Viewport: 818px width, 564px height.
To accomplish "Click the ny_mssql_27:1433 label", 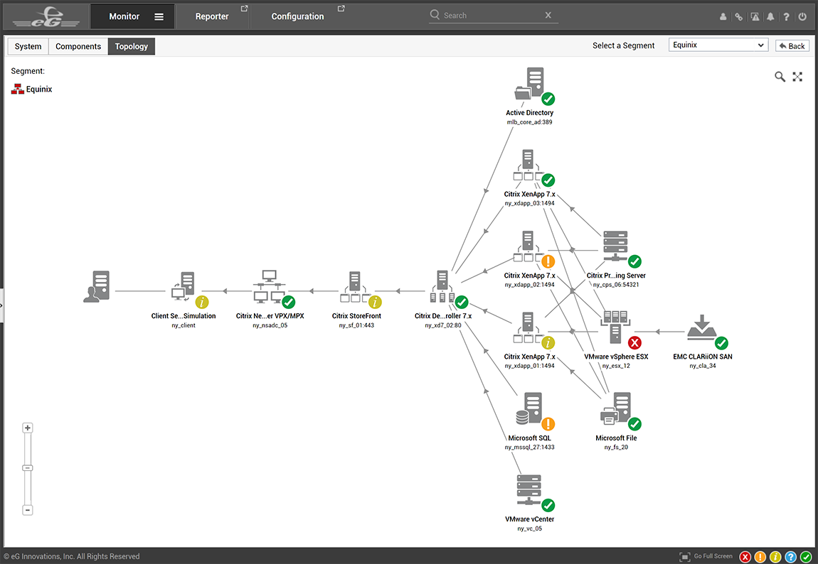I will coord(529,448).
